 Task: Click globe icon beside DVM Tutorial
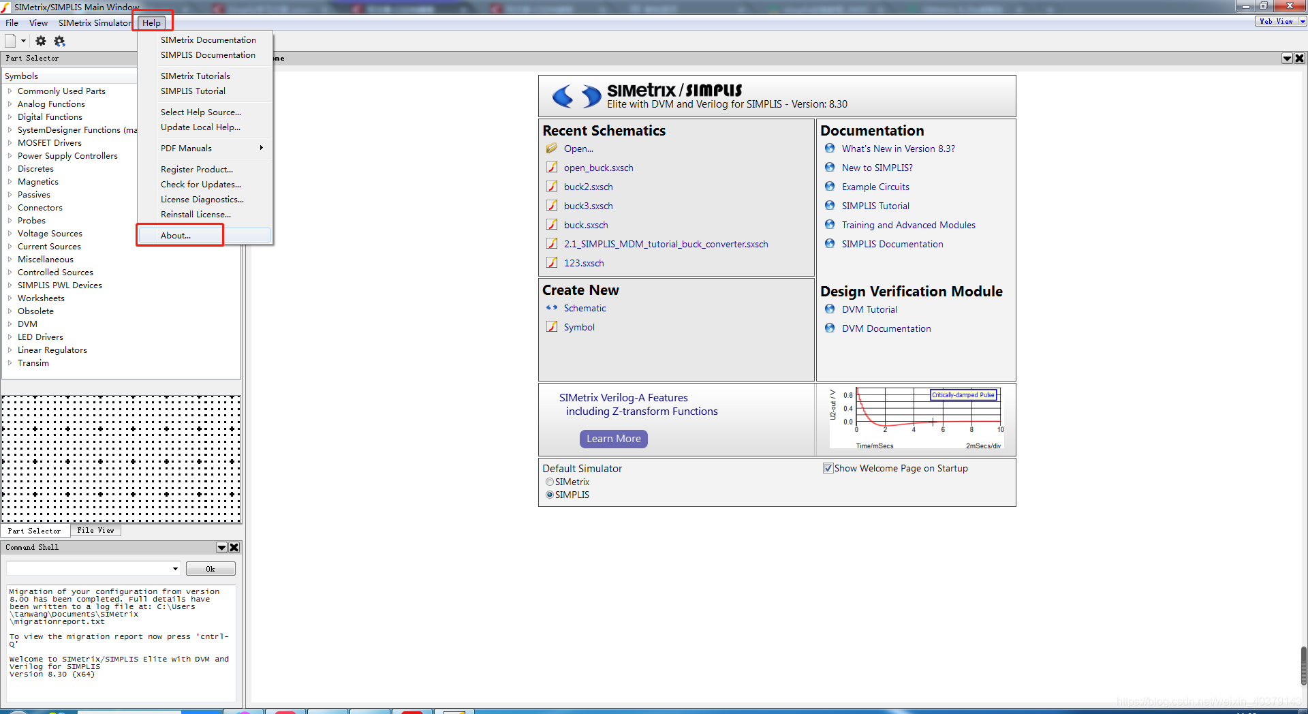pos(830,309)
